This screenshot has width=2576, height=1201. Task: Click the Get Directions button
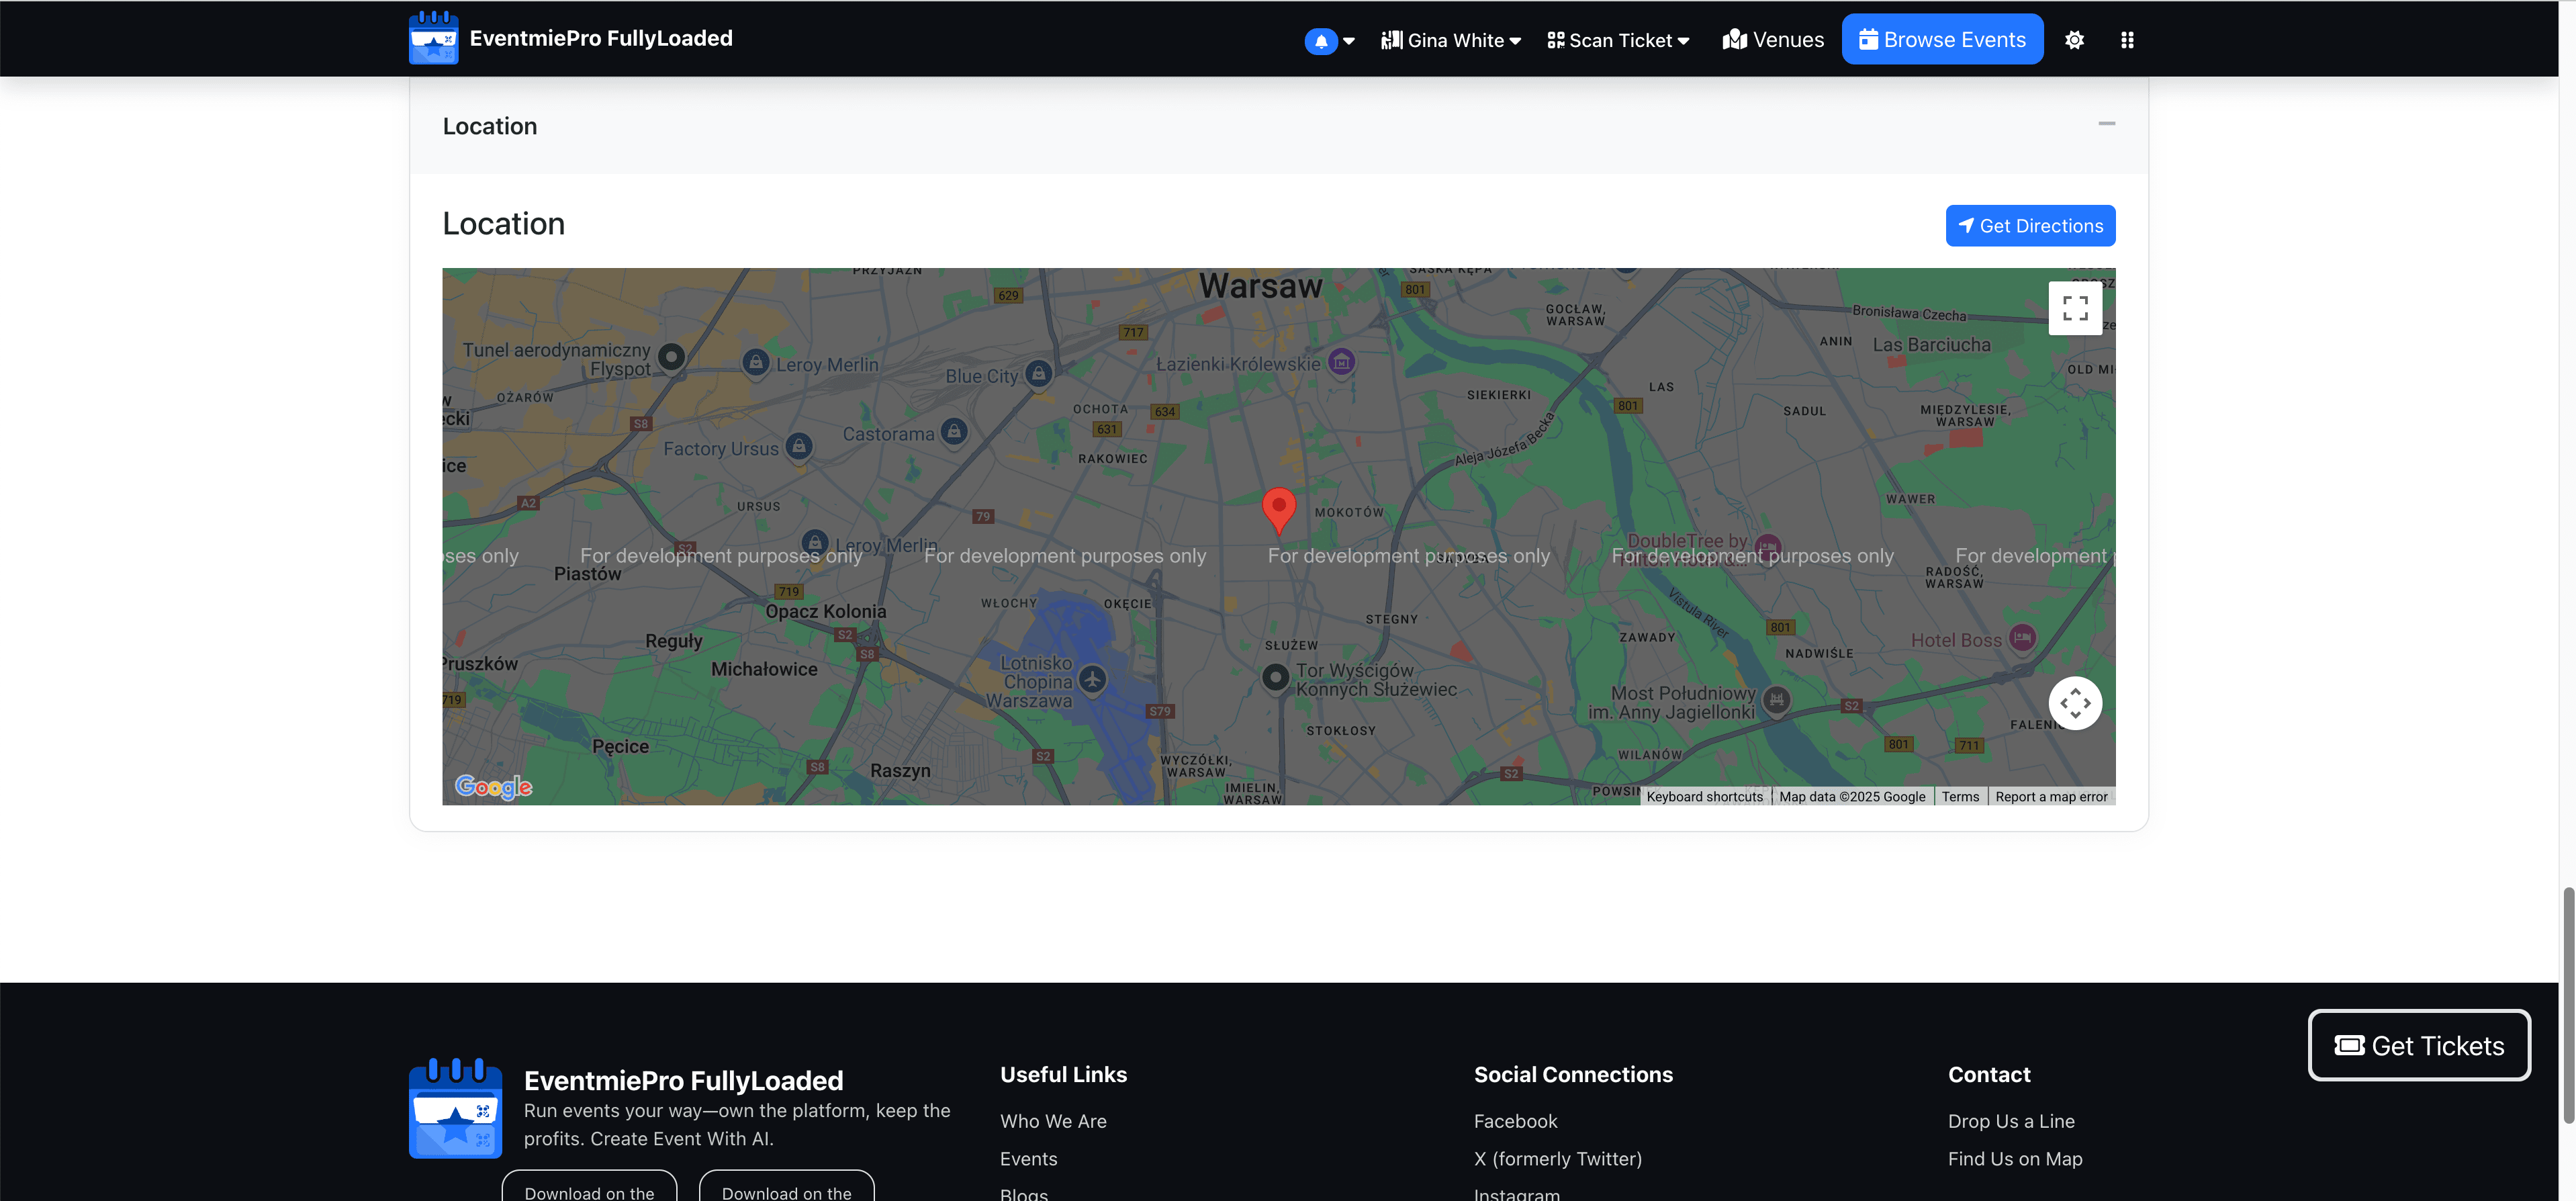click(x=2030, y=226)
